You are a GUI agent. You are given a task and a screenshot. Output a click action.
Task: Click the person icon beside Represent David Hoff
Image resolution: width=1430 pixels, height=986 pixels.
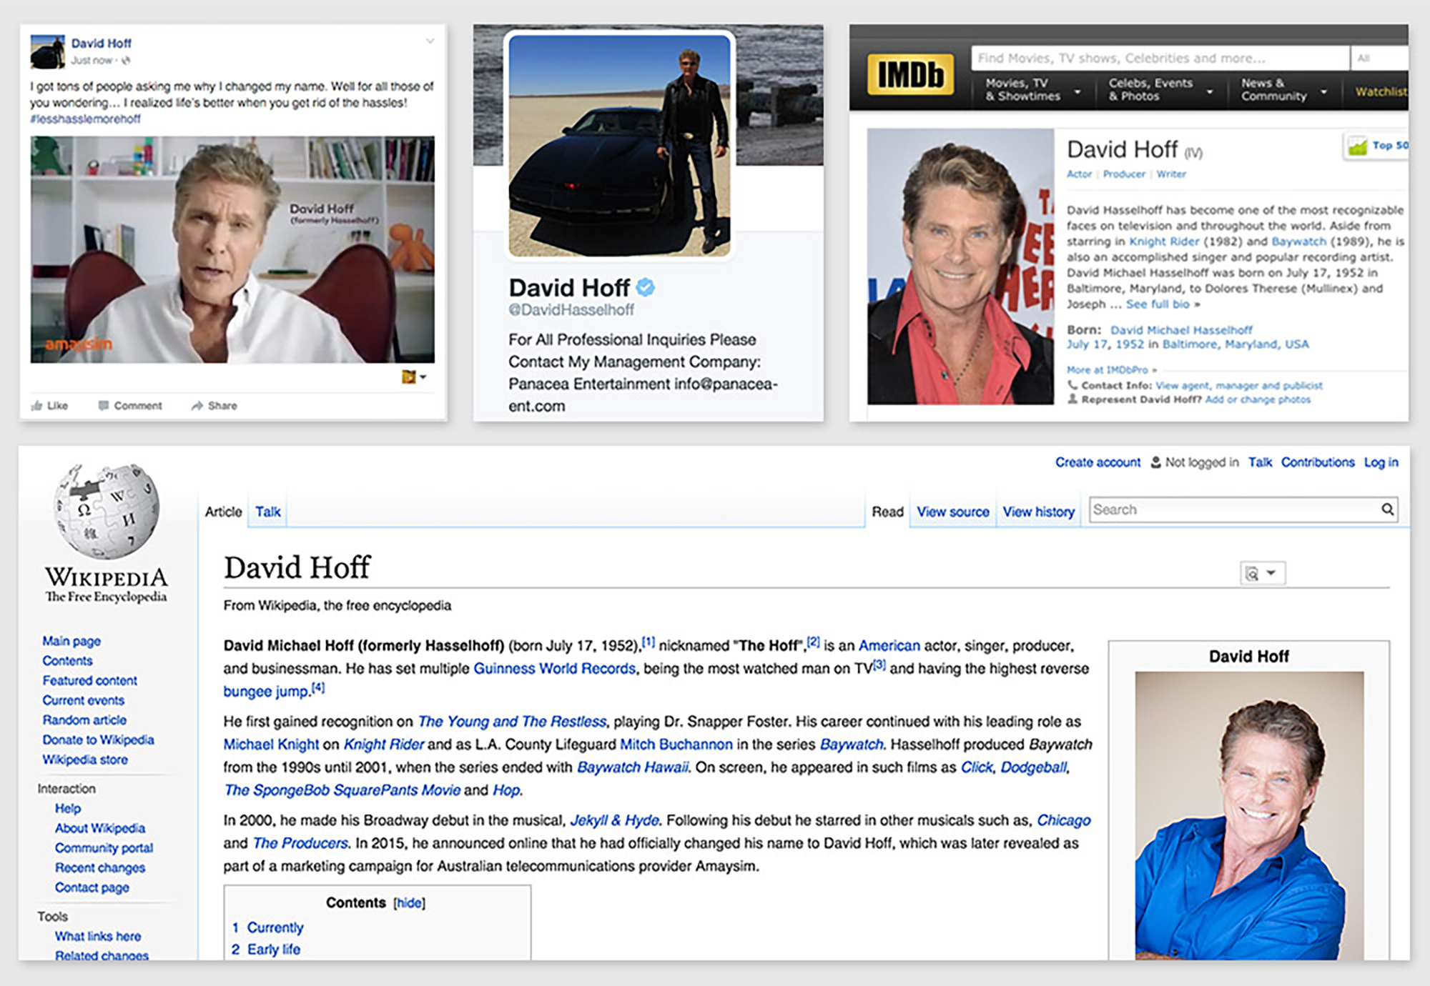[1072, 399]
